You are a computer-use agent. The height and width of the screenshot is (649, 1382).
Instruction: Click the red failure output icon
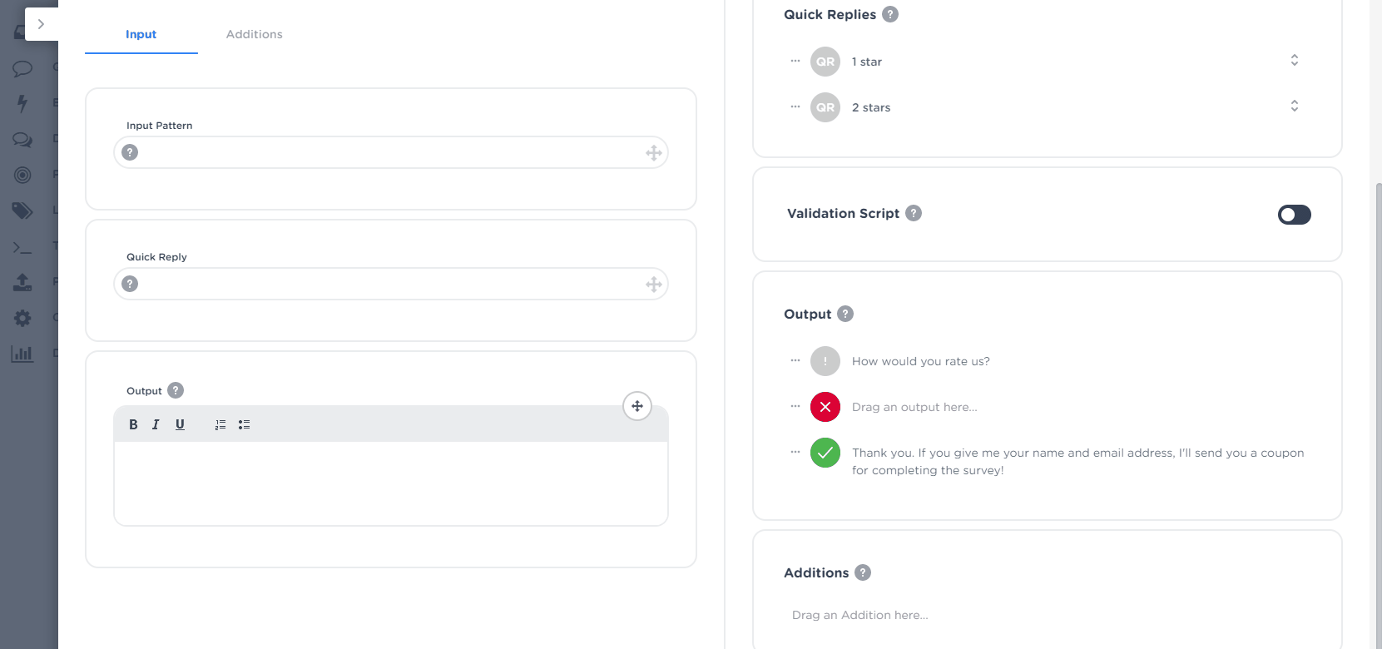click(x=825, y=407)
